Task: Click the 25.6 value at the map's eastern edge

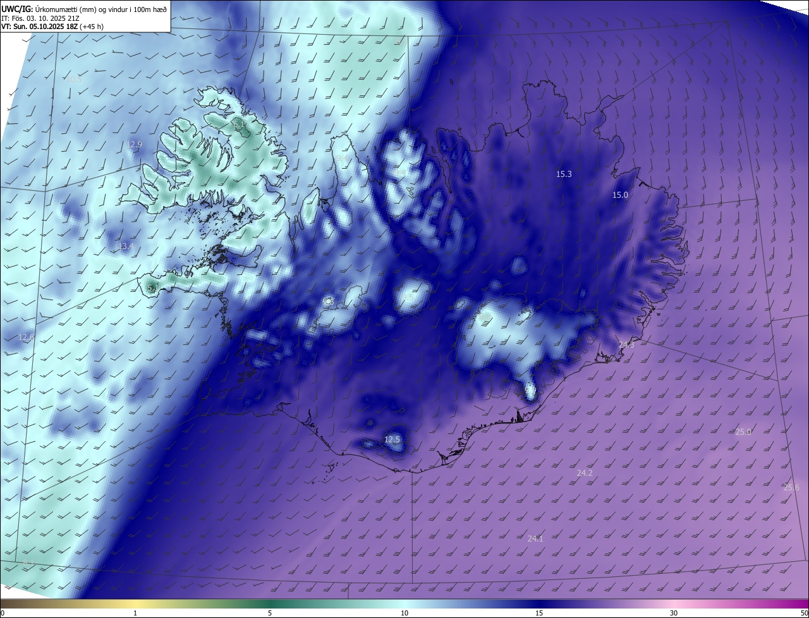Action: coord(791,487)
